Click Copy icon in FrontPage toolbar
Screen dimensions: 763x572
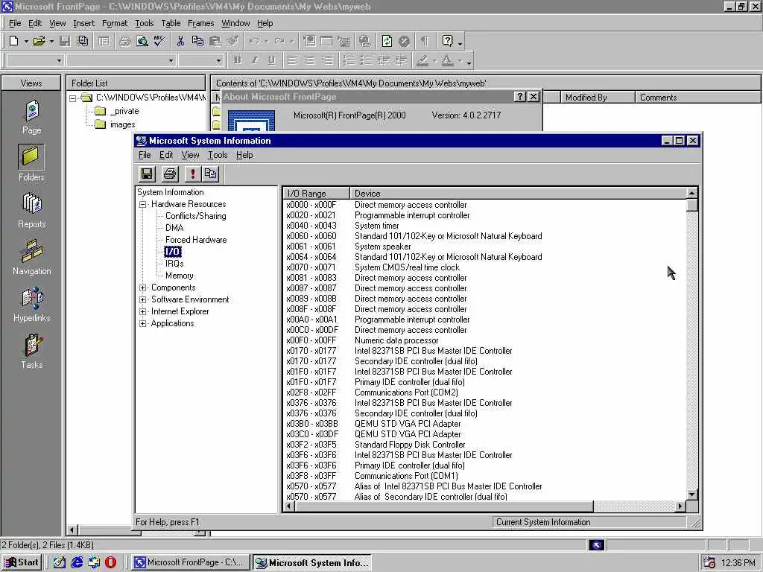[x=197, y=42]
